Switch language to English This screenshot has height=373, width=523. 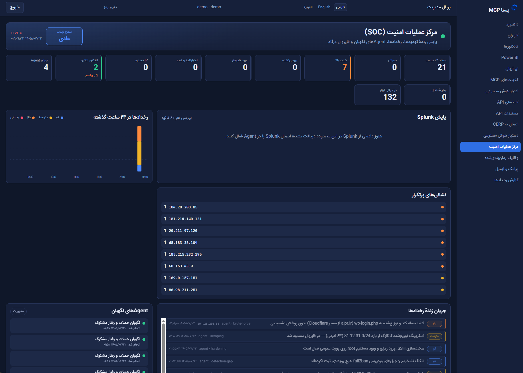(324, 7)
